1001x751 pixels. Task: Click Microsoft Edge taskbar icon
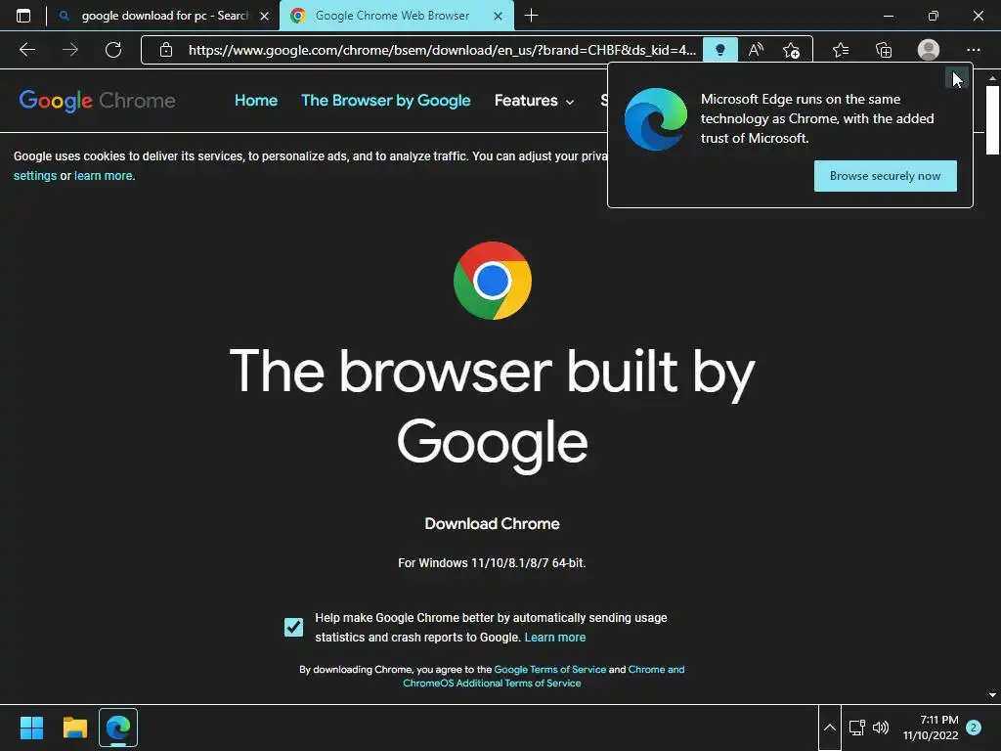tap(118, 728)
